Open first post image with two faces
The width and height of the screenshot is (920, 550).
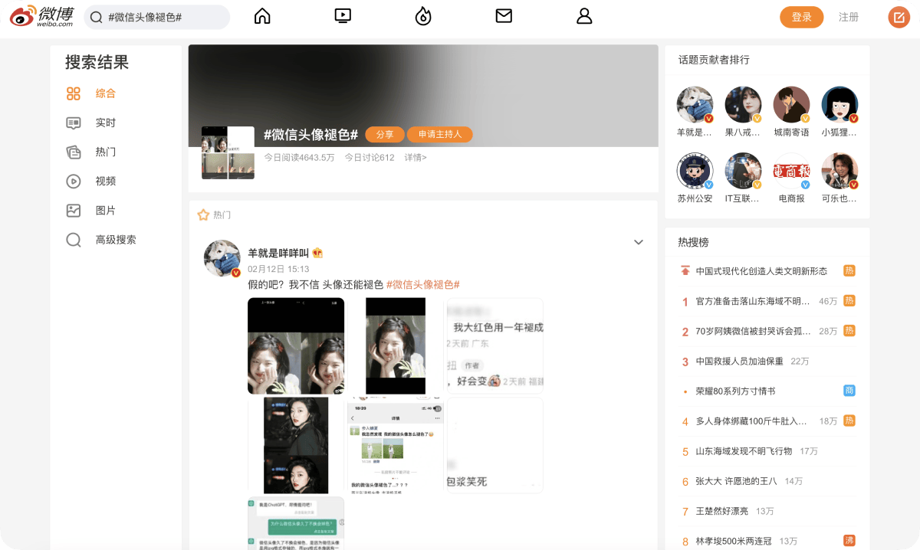[296, 346]
